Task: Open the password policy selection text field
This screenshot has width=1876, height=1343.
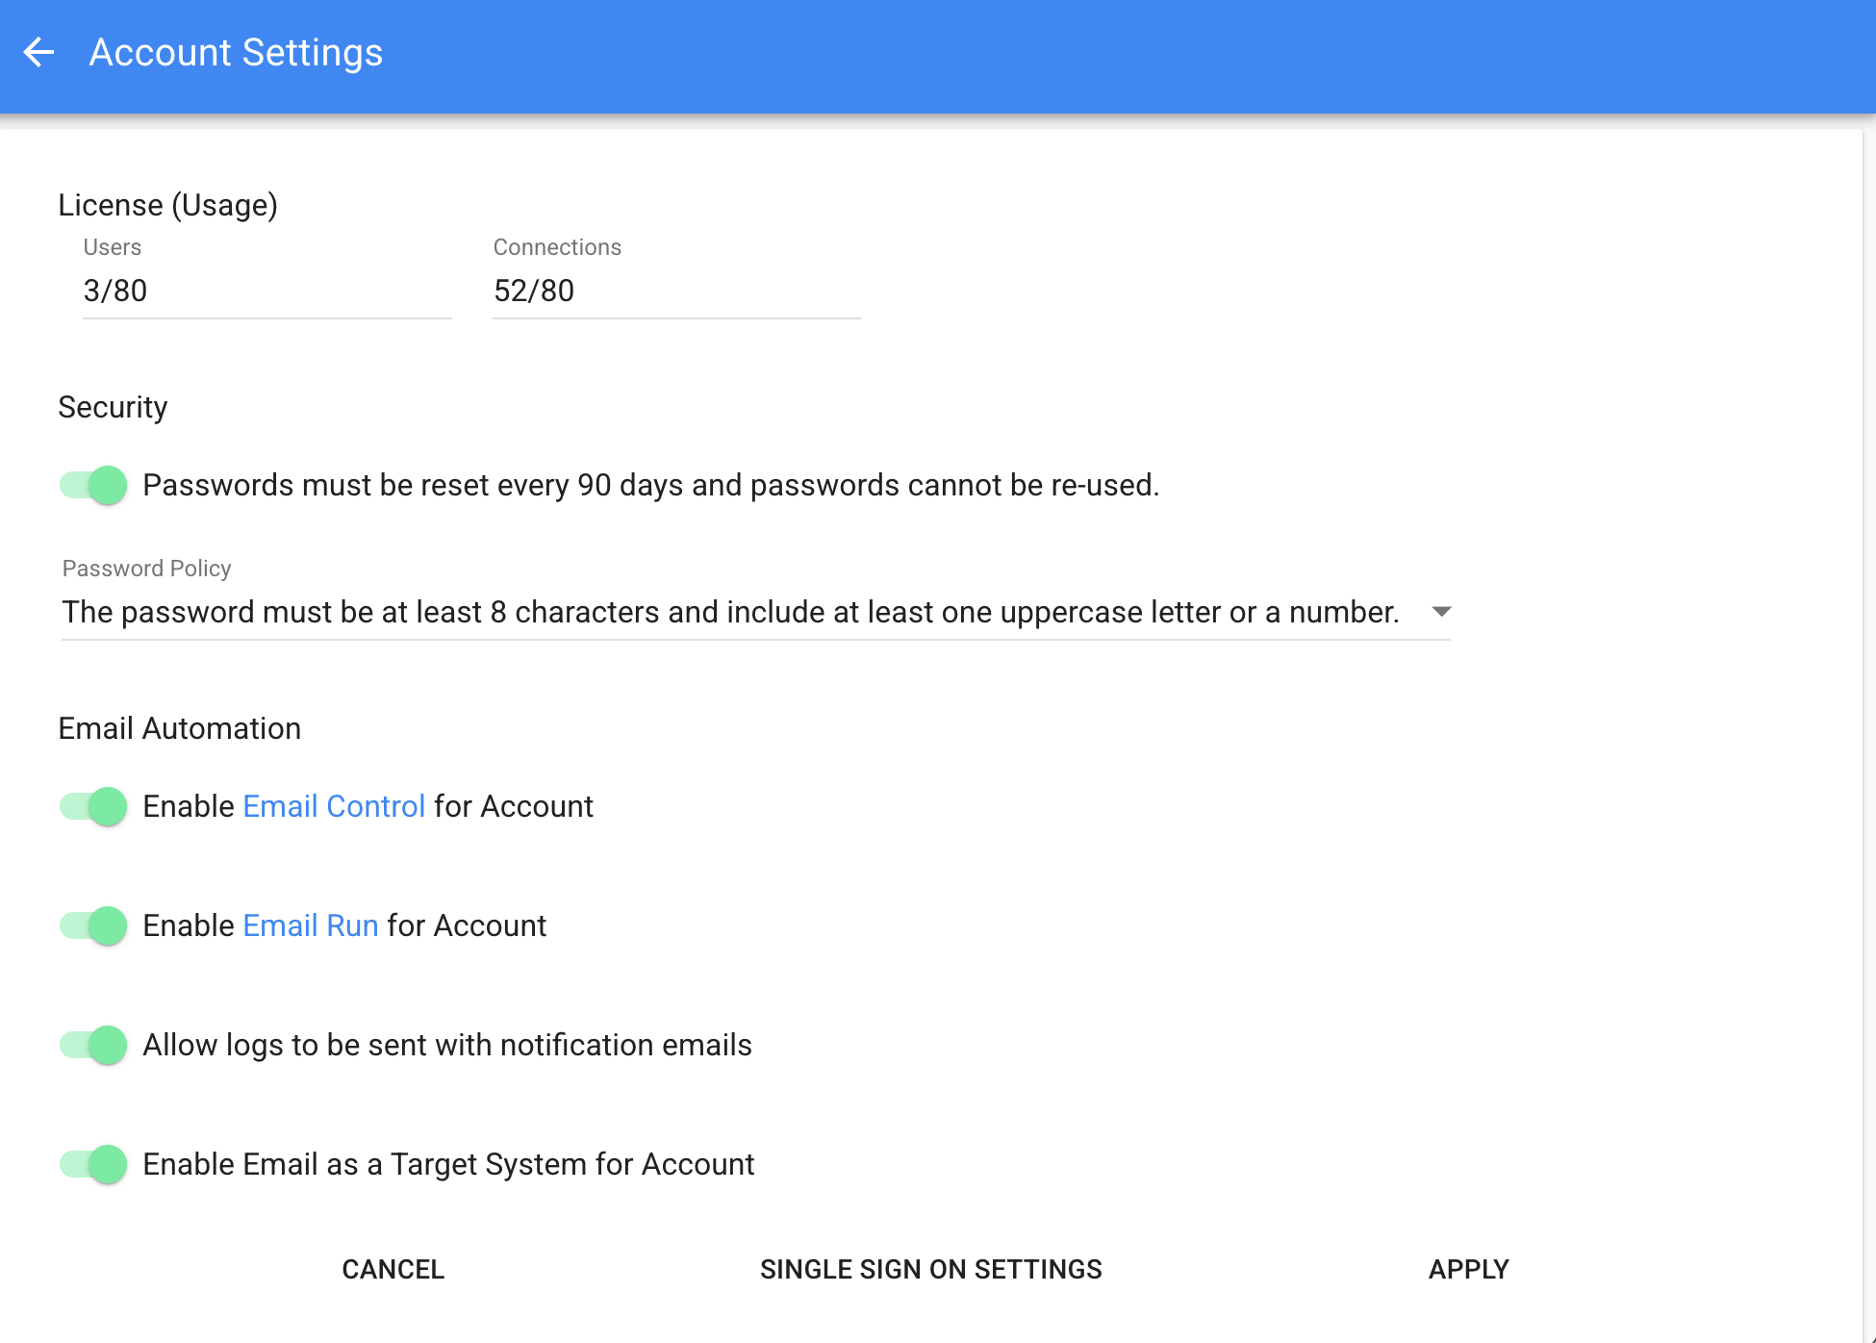Action: pos(756,612)
